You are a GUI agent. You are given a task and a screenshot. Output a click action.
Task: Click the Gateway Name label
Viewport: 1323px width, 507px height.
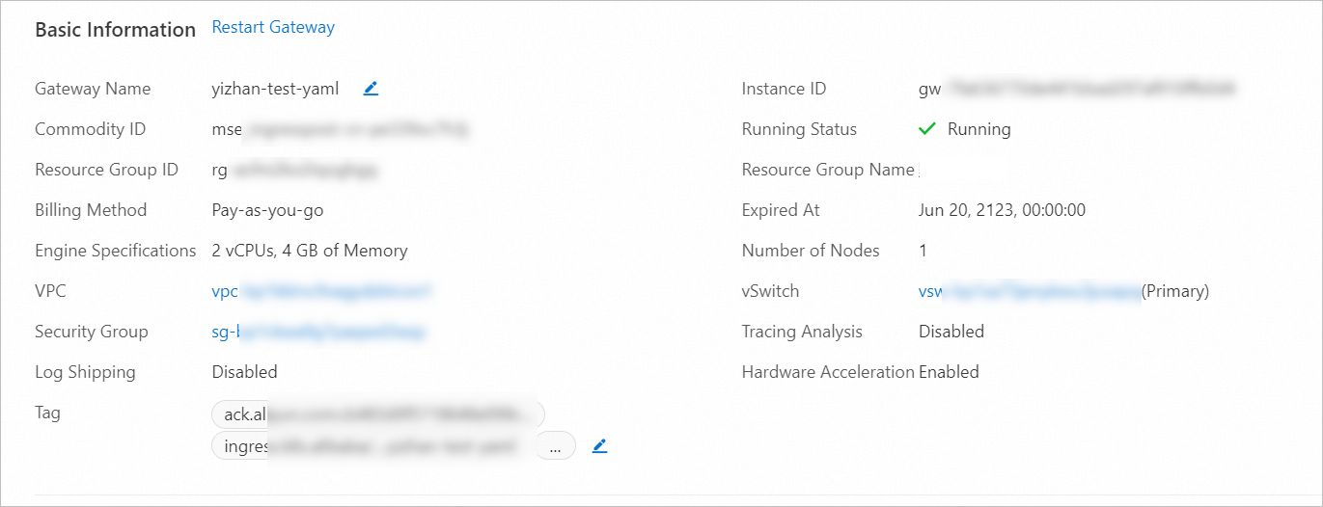(x=93, y=89)
